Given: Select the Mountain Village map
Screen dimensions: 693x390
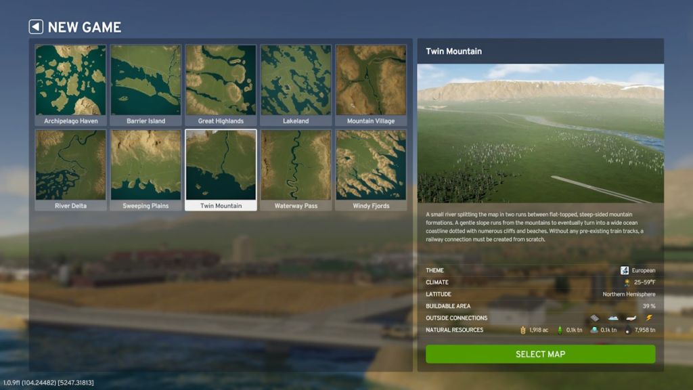Looking at the screenshot, I should click(372, 79).
